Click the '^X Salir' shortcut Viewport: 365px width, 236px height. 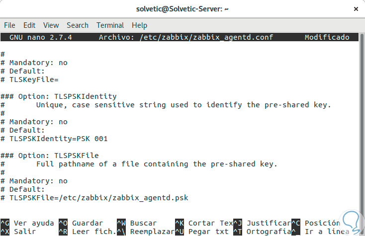click(x=18, y=232)
